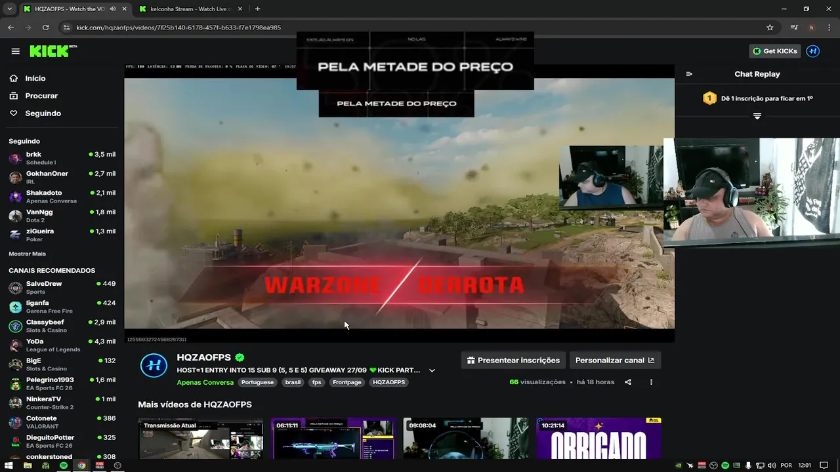840x472 pixels.
Task: Open Chrome media controls
Action: (794, 28)
